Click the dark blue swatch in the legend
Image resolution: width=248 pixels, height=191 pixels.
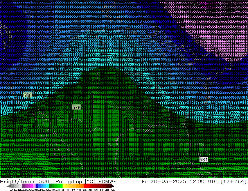37,186
